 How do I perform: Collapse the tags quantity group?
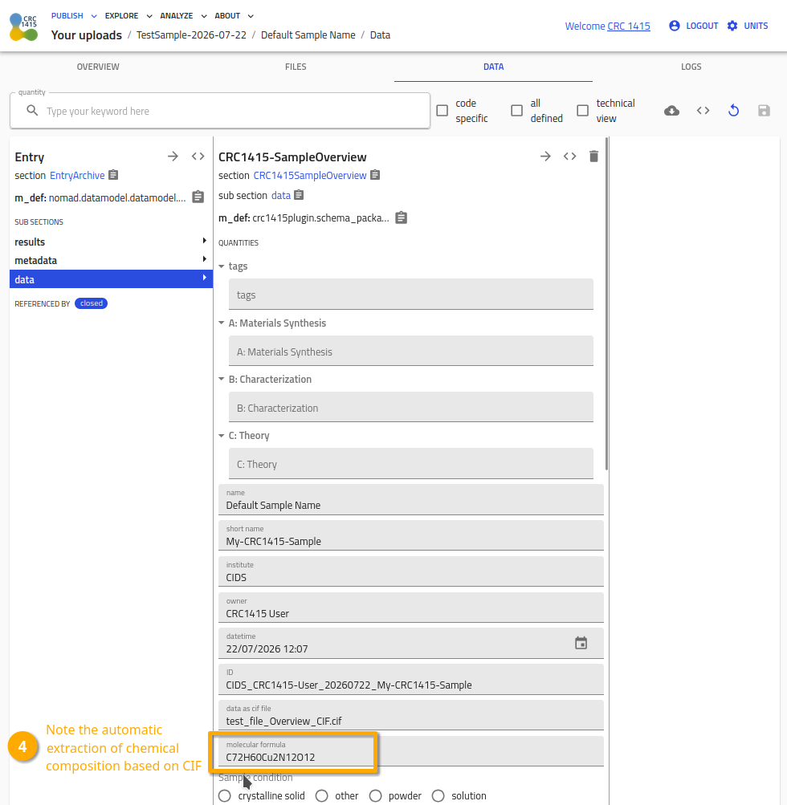coord(222,266)
